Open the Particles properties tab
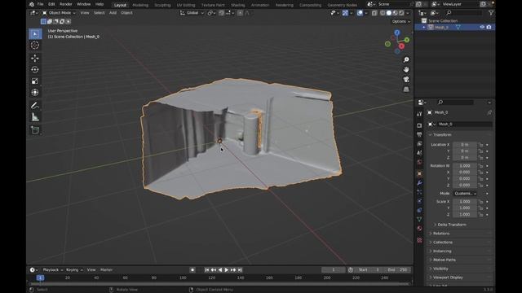The height and width of the screenshot is (293, 522). tap(419, 192)
